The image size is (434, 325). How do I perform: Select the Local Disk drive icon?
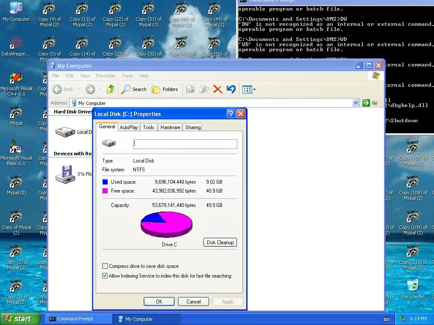pyautogui.click(x=65, y=132)
